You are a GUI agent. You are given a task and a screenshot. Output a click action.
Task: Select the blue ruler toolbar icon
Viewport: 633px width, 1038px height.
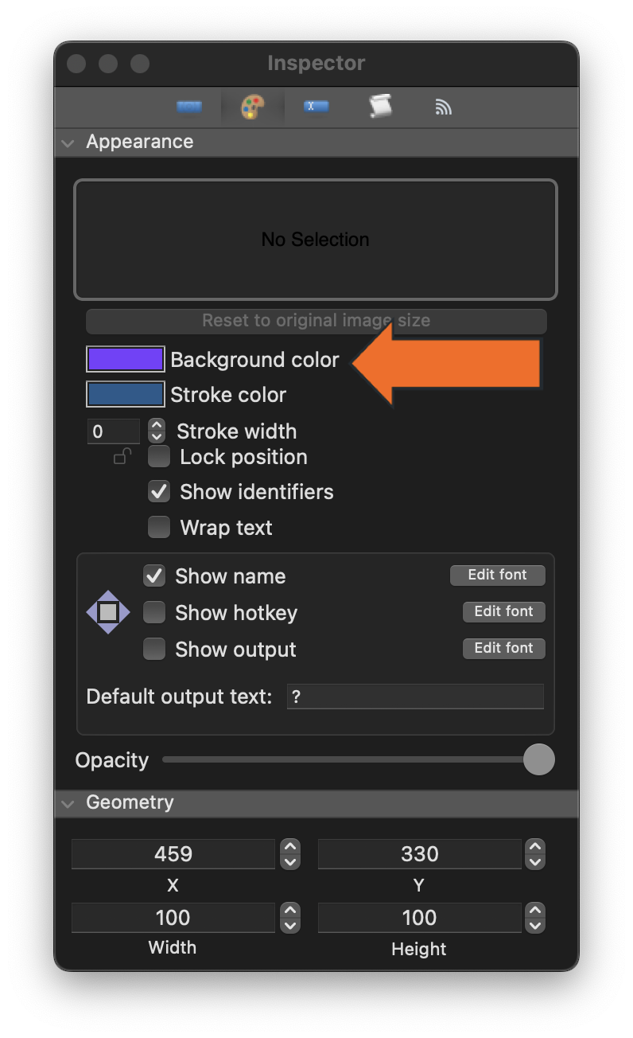click(188, 107)
